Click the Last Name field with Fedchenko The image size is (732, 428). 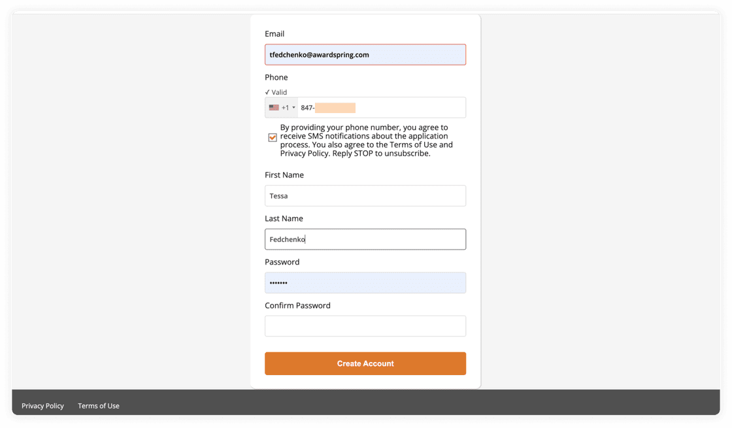365,239
